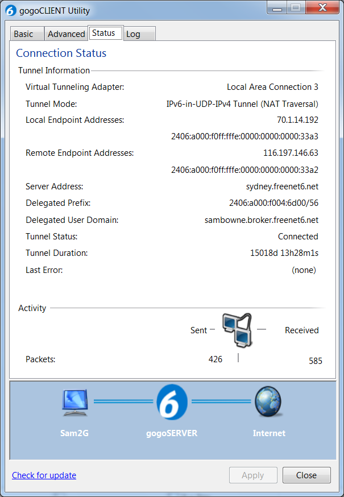344x497 pixels.
Task: Click the Tunnel Duration label
Action: [56, 253]
